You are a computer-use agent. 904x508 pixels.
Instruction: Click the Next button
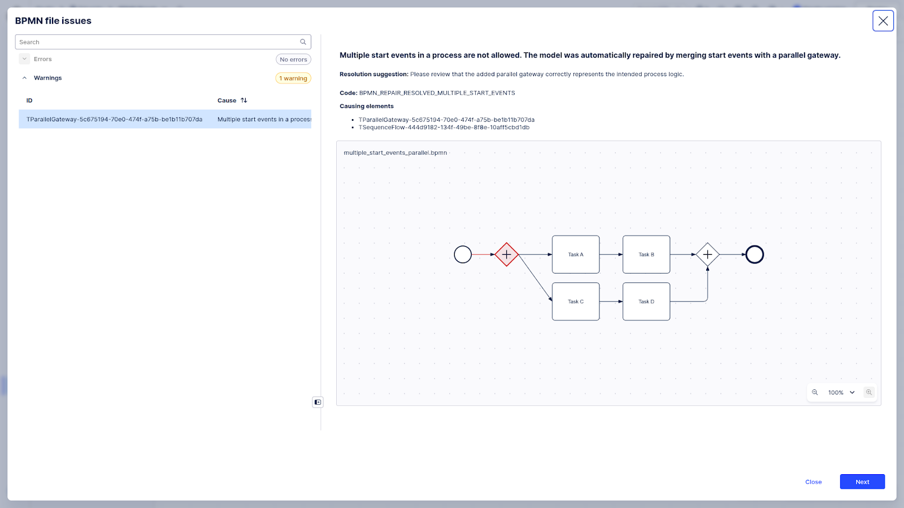(x=862, y=481)
